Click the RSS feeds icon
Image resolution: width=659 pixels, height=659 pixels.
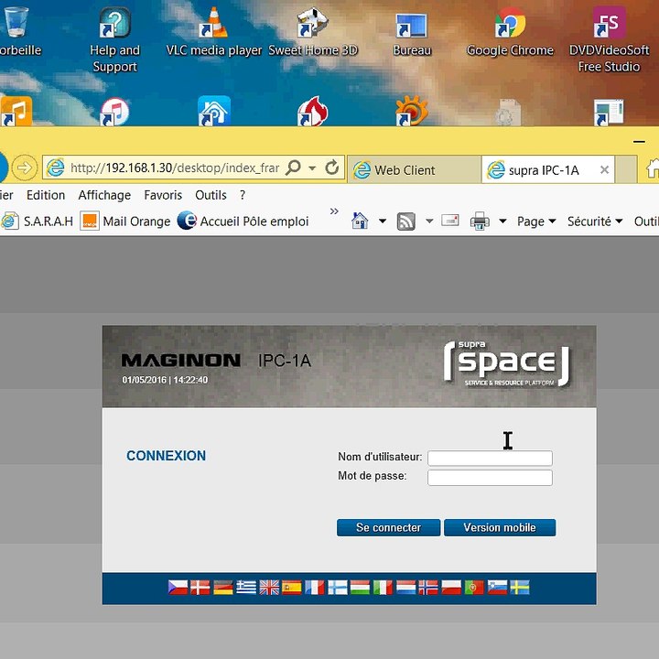click(406, 221)
